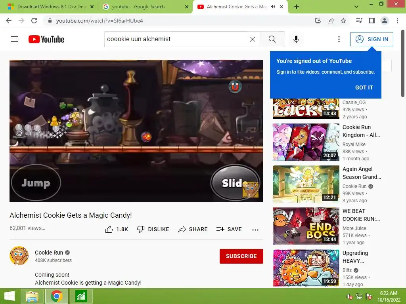Image resolution: width=406 pixels, height=304 pixels.
Task: Open 'WE BEAT COOKIE RUN:...' title
Action: 361,215
